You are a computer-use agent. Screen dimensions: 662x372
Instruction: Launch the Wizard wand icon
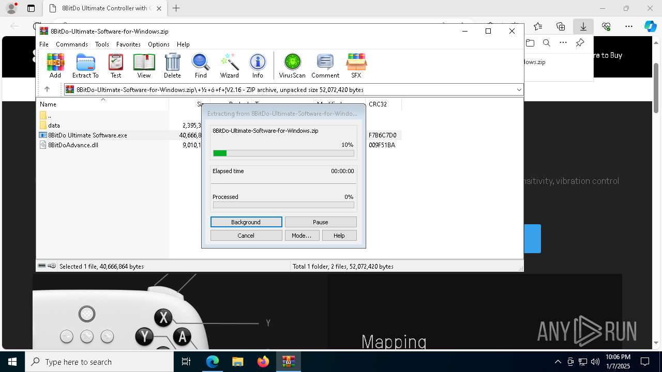point(229,66)
